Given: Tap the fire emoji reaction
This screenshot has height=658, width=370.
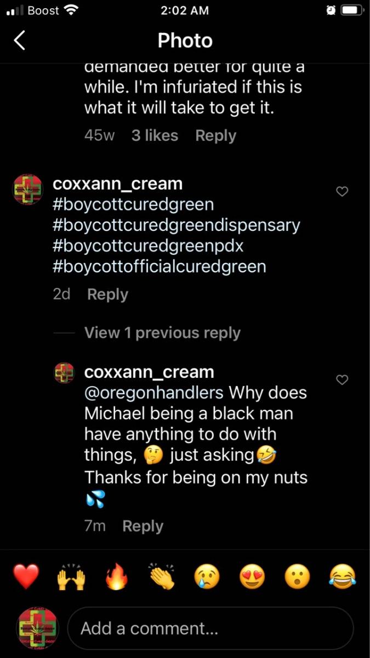Looking at the screenshot, I should (116, 577).
